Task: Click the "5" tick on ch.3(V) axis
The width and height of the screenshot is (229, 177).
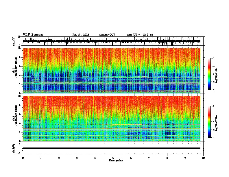Action: [x=20, y=144]
